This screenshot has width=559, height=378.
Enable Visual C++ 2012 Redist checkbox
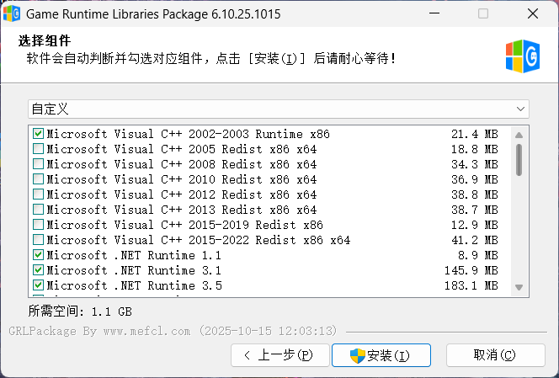pyautogui.click(x=38, y=194)
